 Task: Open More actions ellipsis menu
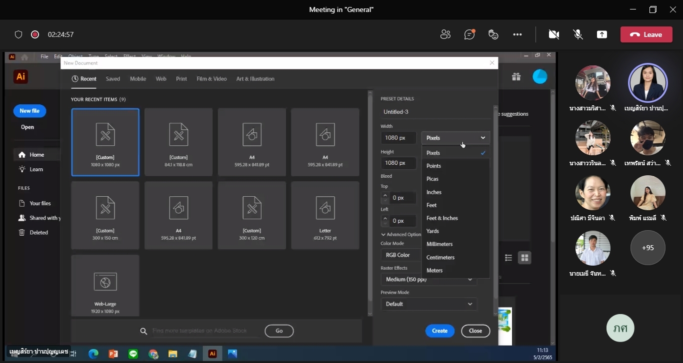click(517, 34)
